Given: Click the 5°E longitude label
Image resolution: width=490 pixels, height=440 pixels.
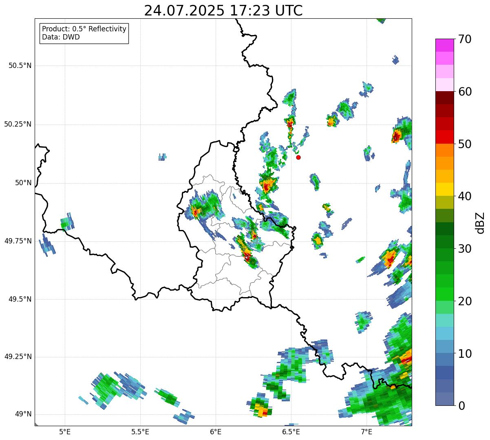Looking at the screenshot, I should [65, 432].
